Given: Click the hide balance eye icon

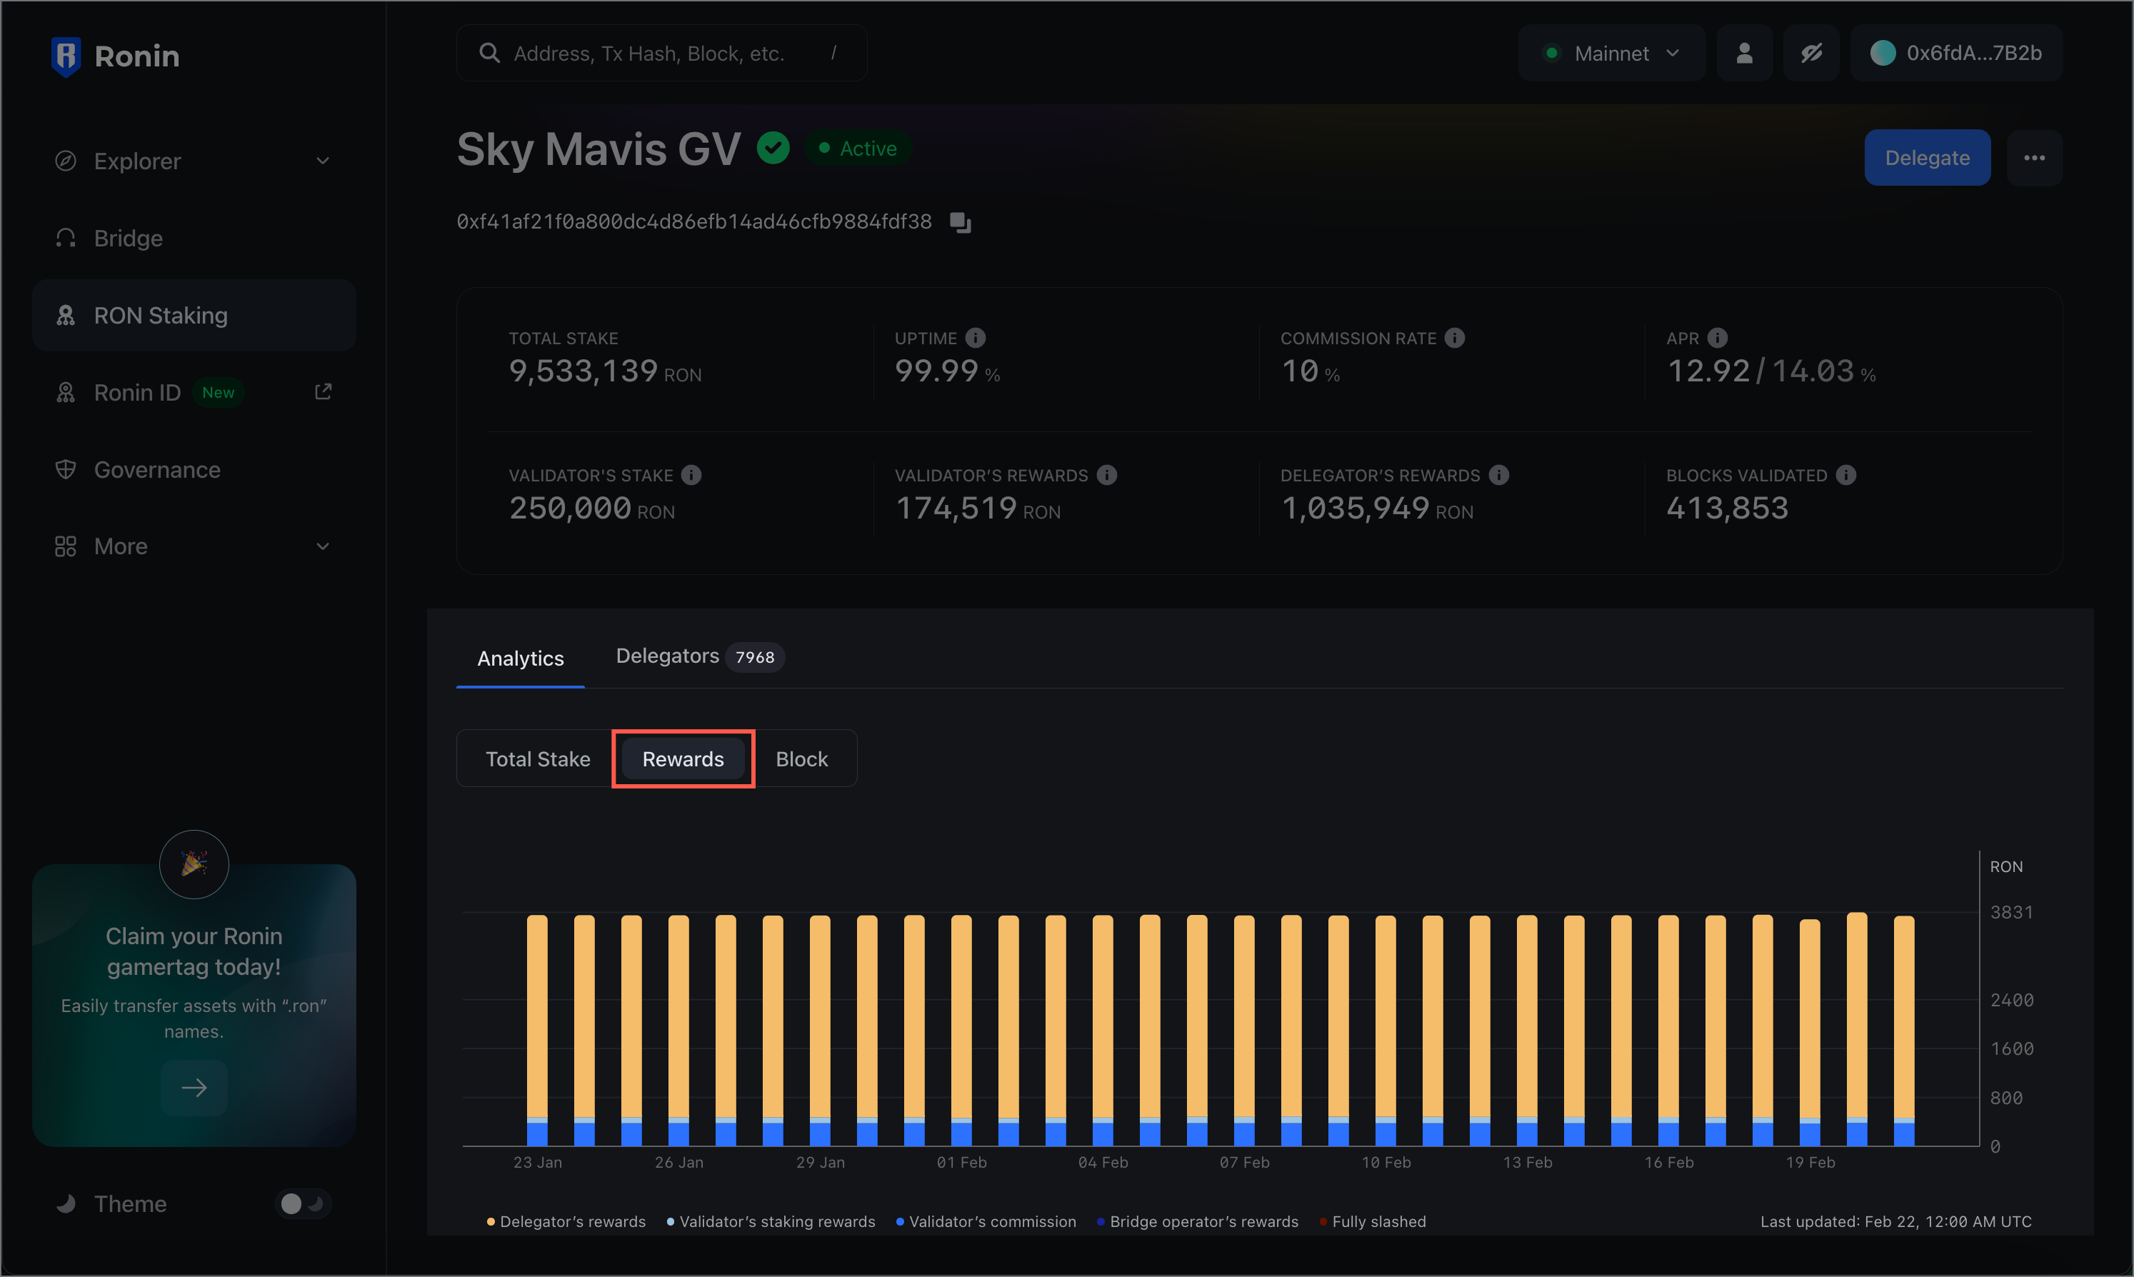Looking at the screenshot, I should coord(1811,54).
